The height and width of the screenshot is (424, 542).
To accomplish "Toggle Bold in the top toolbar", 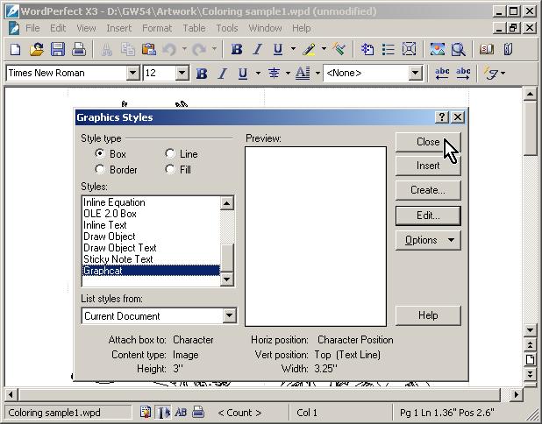I will point(237,49).
